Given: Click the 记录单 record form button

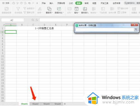Looking at the screenshot, I should (122, 12).
